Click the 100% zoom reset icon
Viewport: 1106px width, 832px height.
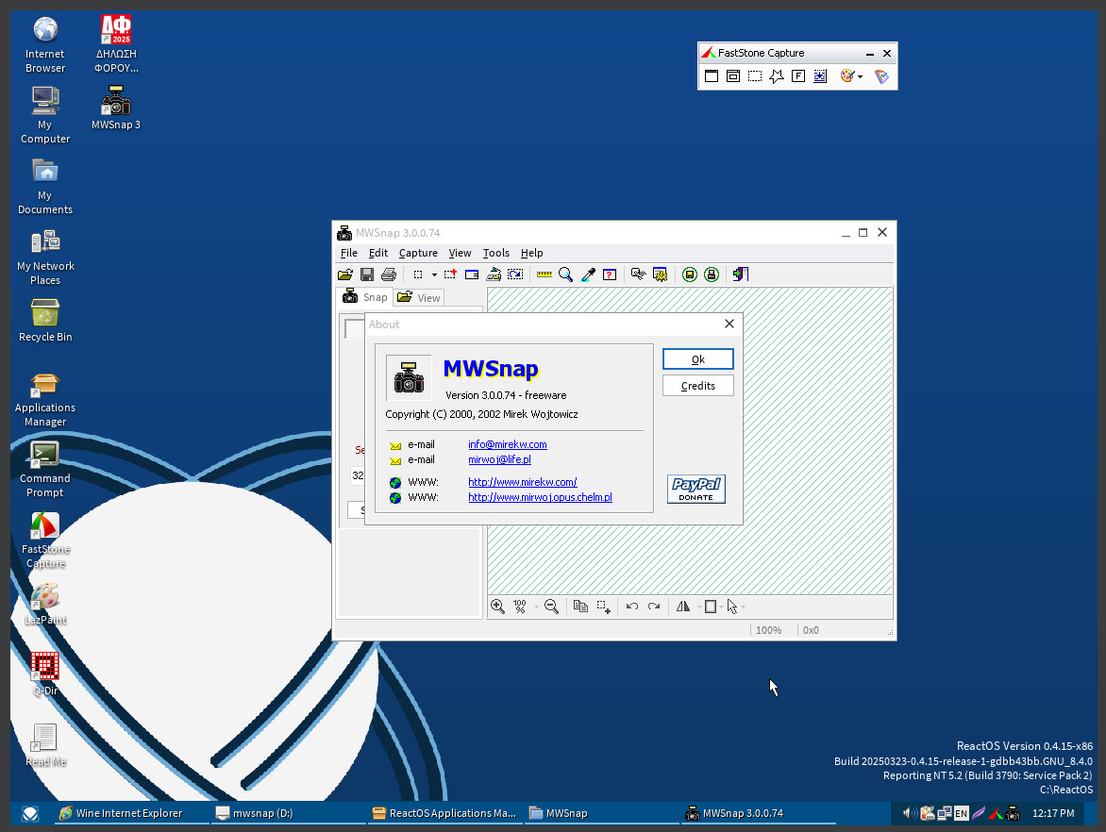click(520, 607)
